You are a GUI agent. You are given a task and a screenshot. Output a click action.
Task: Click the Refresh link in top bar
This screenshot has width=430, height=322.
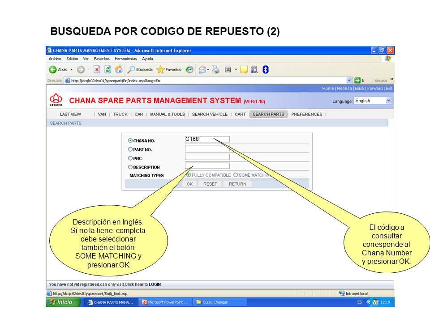(x=344, y=89)
